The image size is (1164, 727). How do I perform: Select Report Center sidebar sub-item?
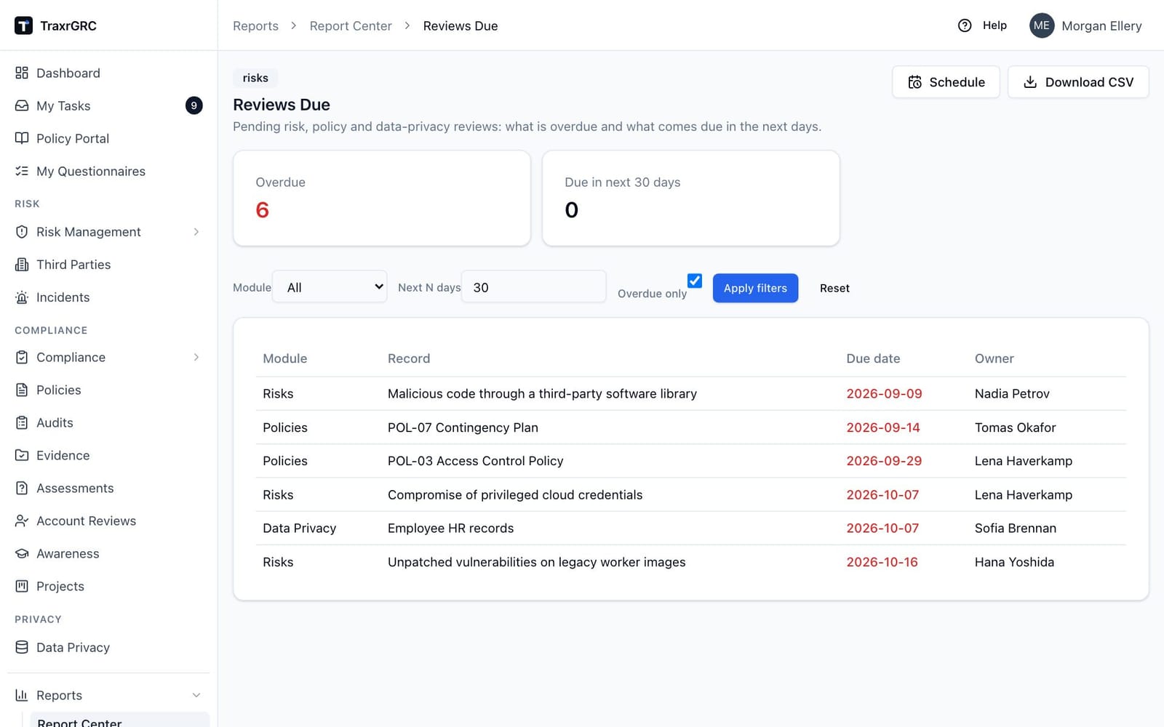pos(119,720)
